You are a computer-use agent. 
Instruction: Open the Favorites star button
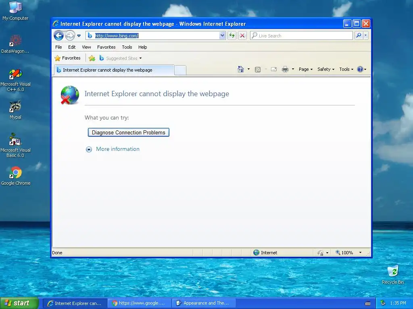(67, 58)
